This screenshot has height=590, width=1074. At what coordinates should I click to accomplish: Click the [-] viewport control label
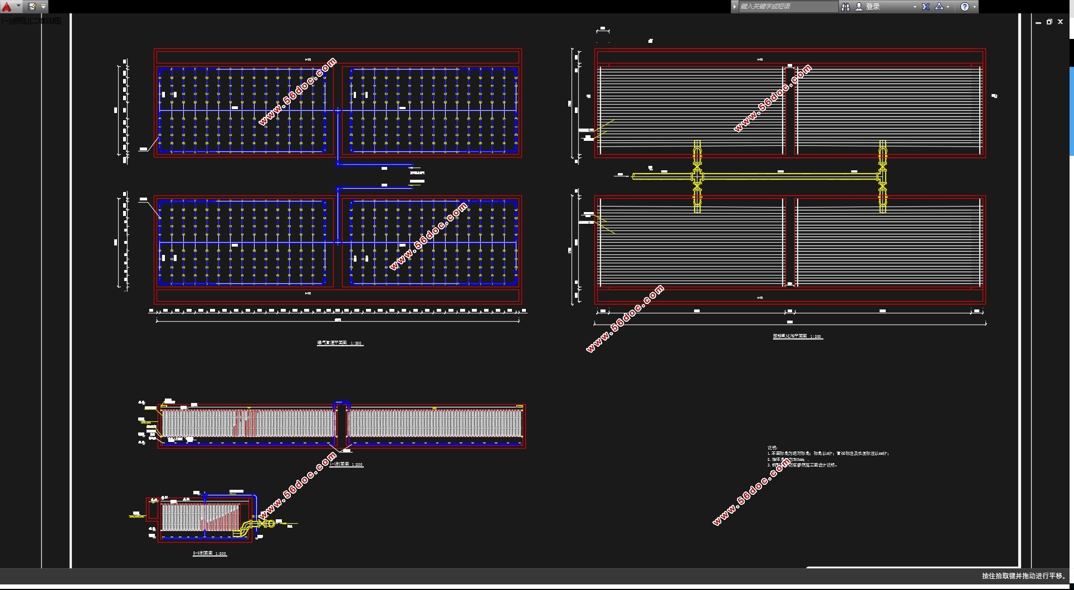[x=6, y=21]
